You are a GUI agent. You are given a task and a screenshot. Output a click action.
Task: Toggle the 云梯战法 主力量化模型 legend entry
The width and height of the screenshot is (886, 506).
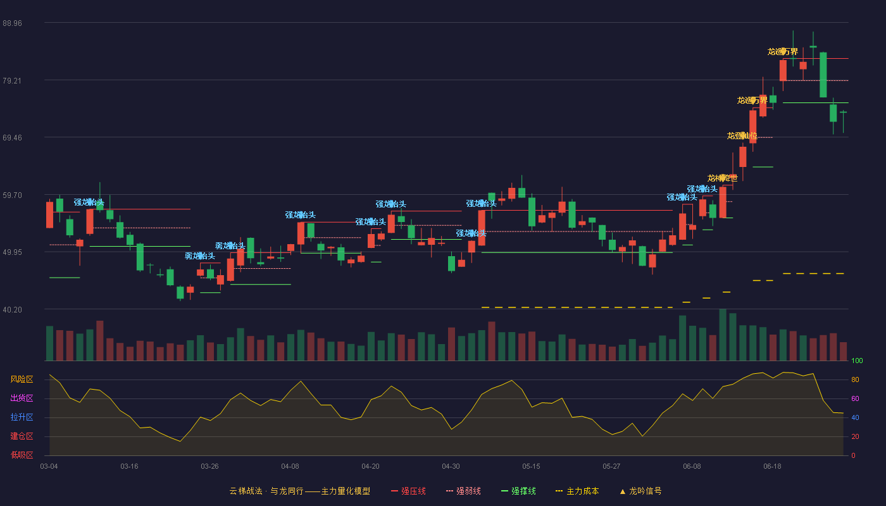[x=299, y=491]
